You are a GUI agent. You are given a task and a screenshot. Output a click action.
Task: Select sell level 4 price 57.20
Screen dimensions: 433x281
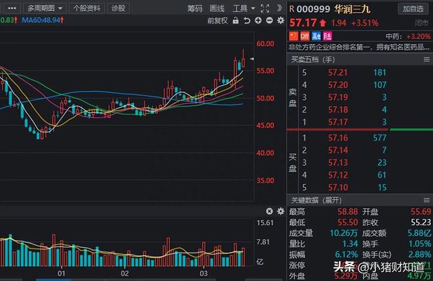click(x=338, y=85)
